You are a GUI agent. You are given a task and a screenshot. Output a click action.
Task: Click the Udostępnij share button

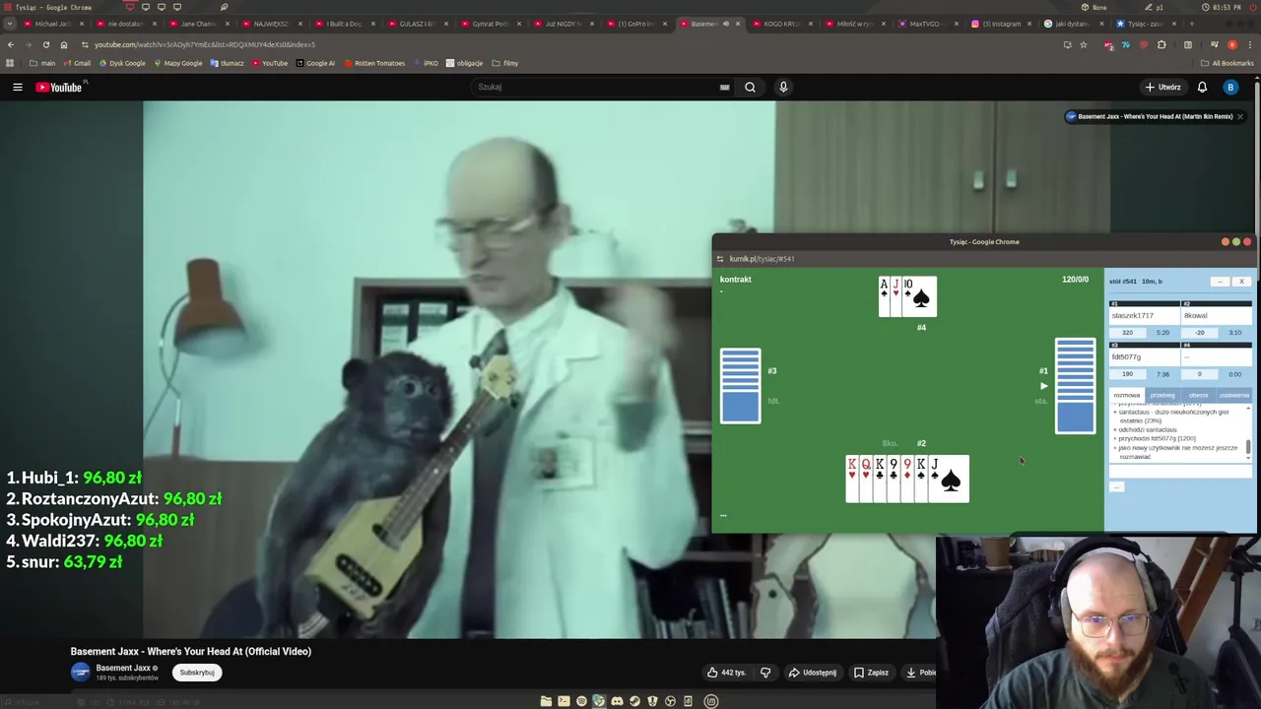(813, 673)
